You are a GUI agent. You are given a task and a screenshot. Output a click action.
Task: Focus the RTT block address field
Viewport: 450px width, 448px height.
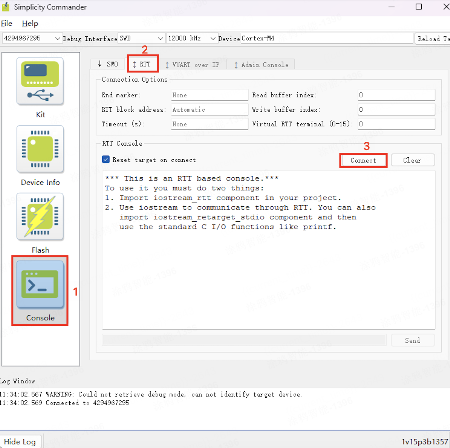point(210,110)
